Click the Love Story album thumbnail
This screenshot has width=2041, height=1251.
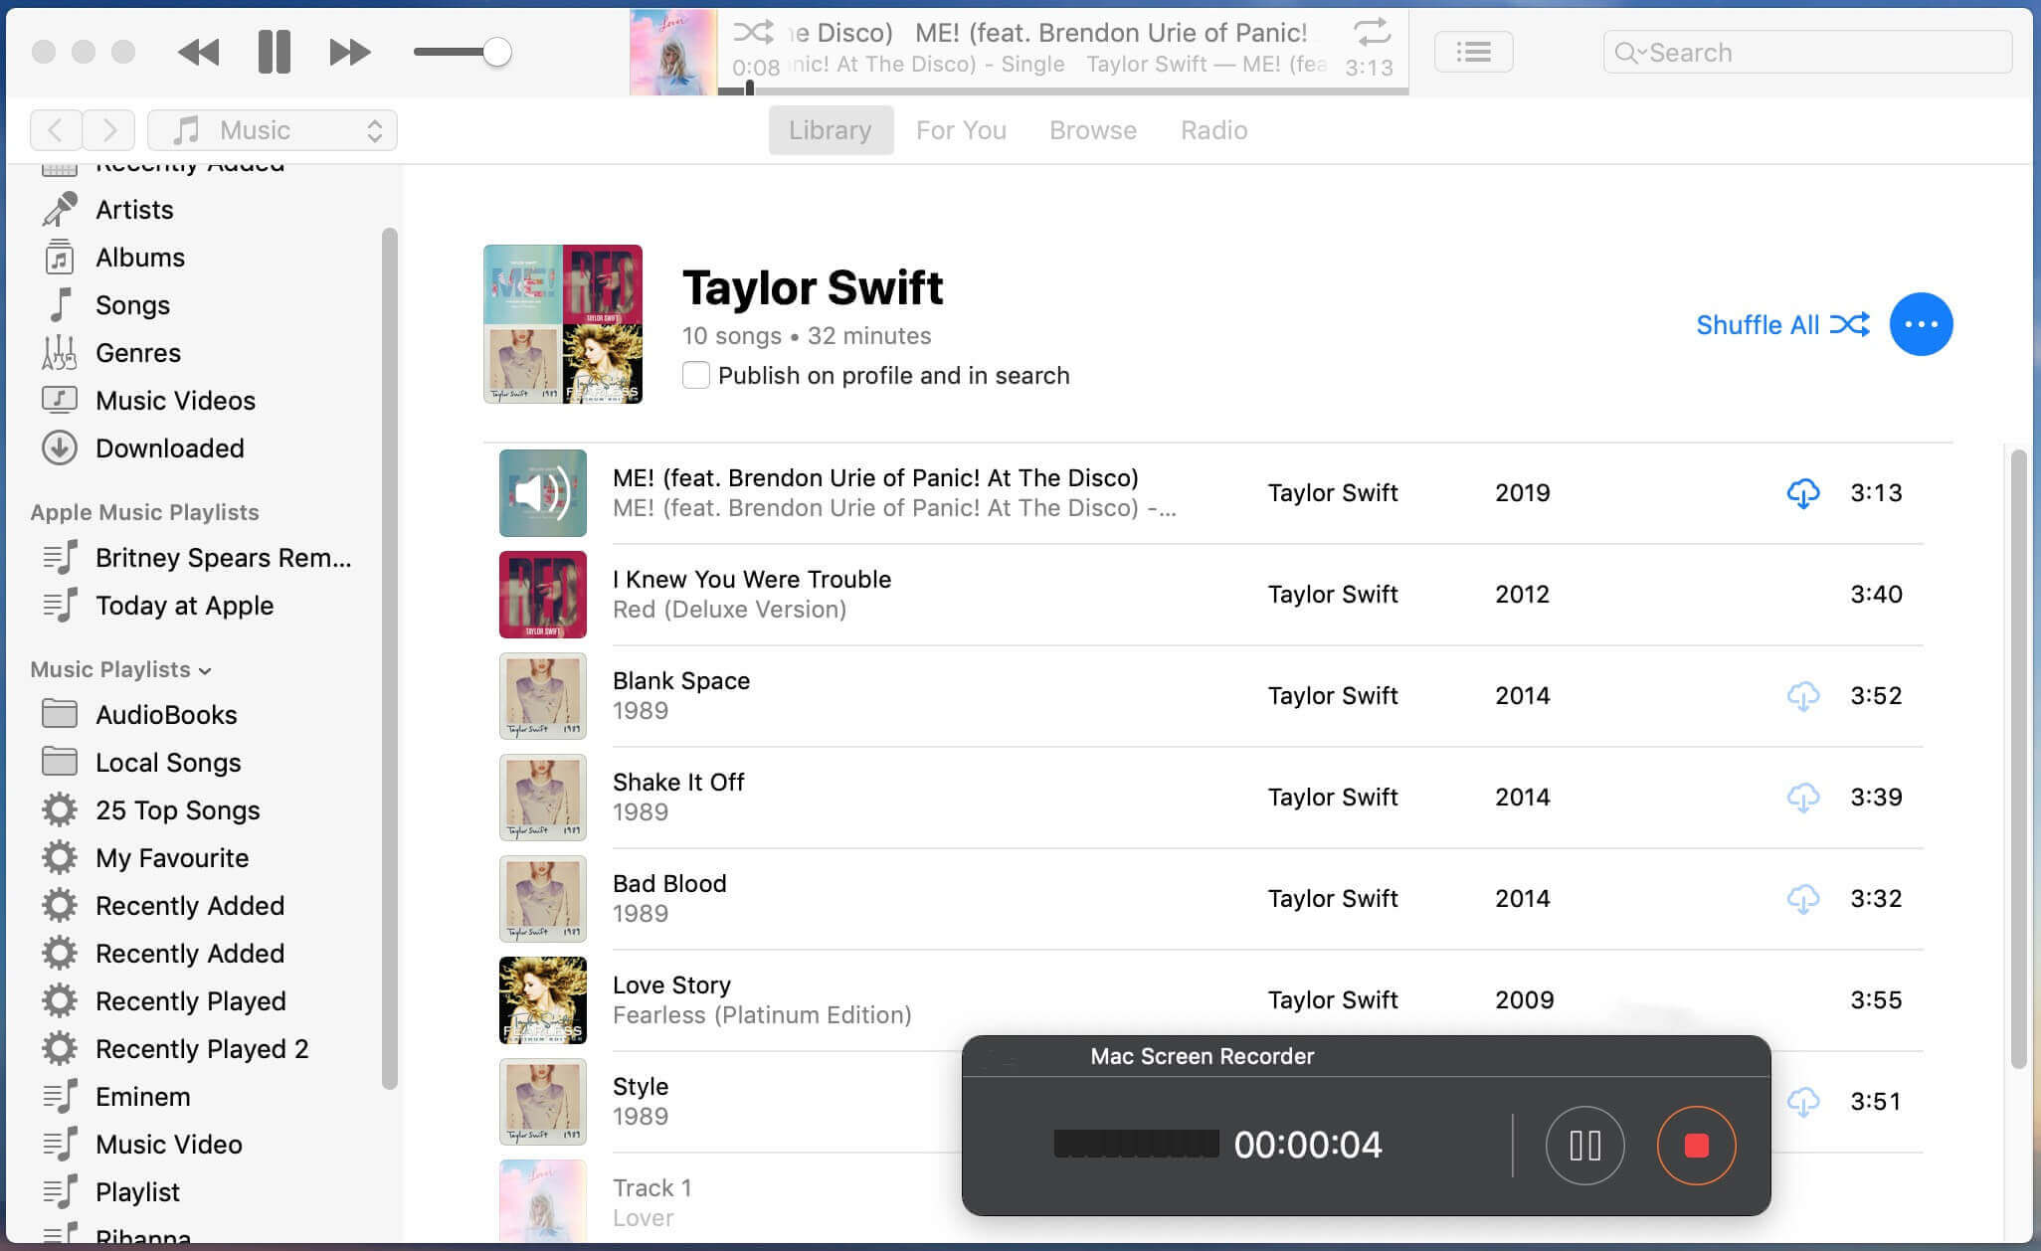click(541, 1000)
